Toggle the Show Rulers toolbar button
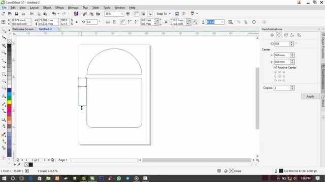The image size is (325, 182). 136,14
